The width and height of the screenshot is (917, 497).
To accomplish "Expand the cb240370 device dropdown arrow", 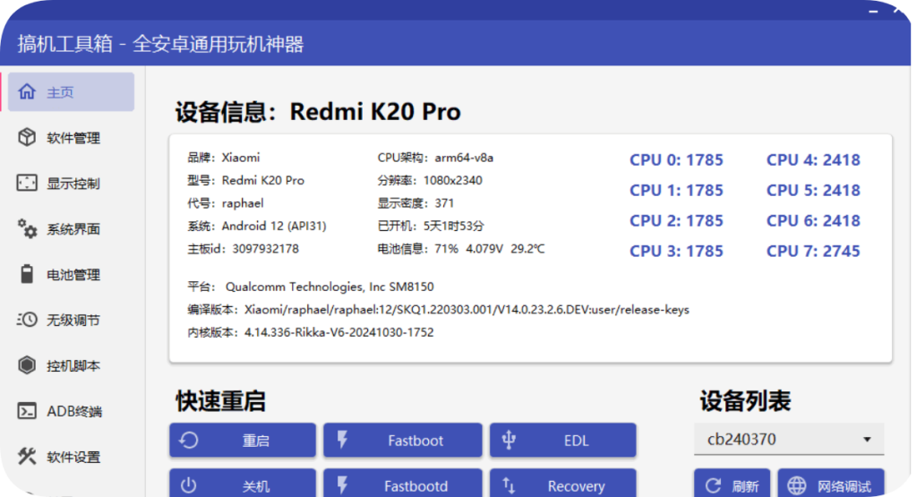I will pyautogui.click(x=867, y=439).
